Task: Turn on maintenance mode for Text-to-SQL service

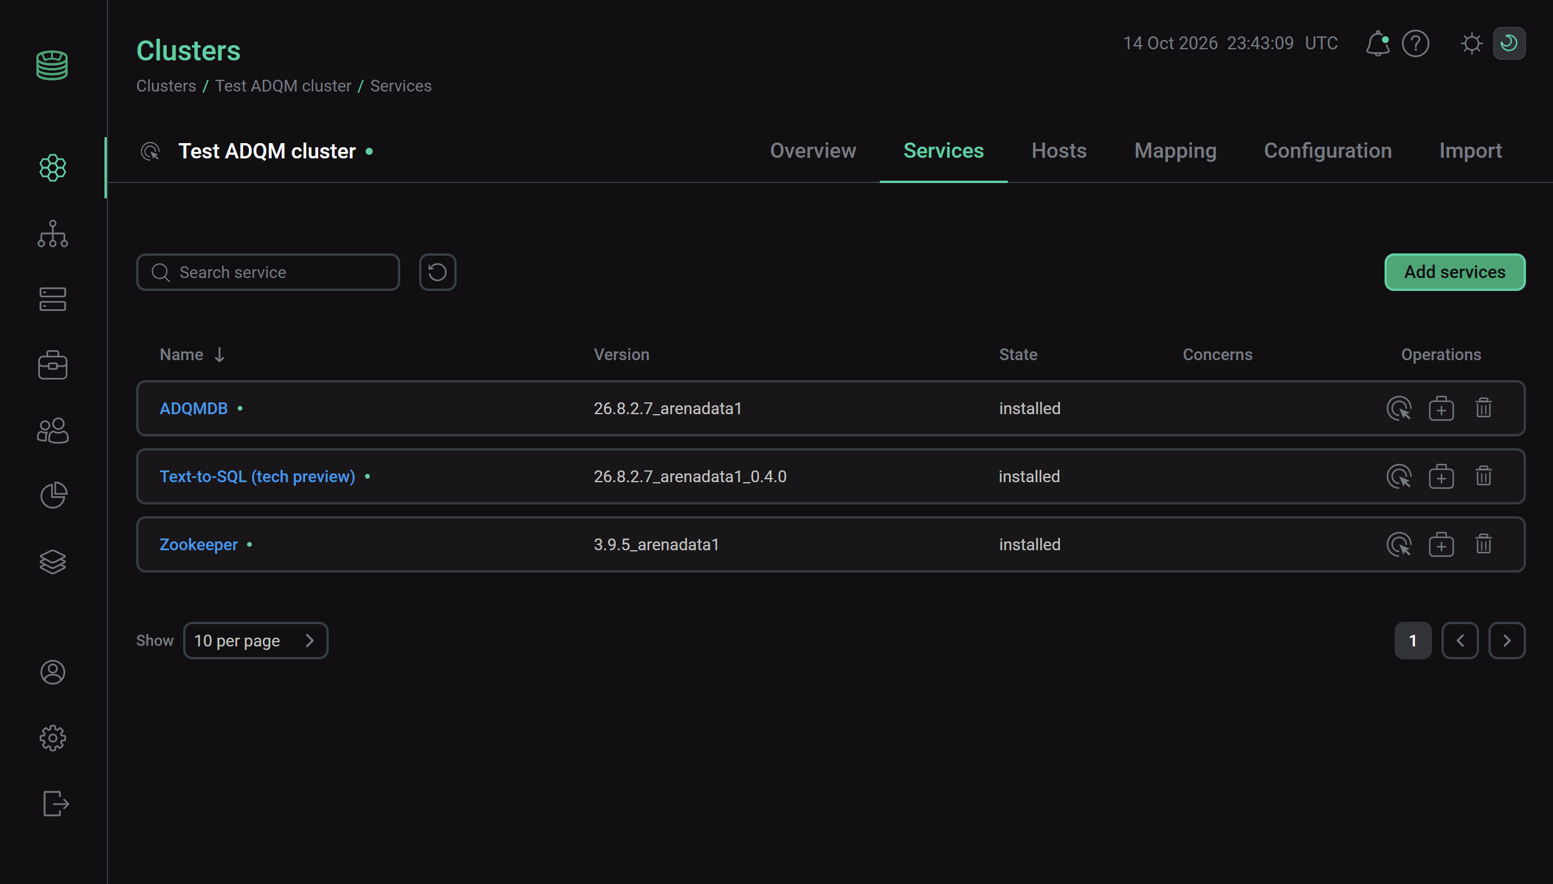Action: point(1441,476)
